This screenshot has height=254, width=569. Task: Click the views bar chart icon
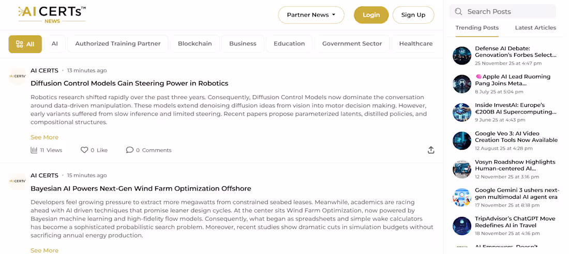point(34,150)
